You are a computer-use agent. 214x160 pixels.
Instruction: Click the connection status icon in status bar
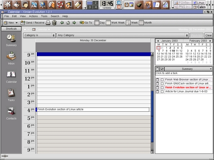tap(5, 156)
